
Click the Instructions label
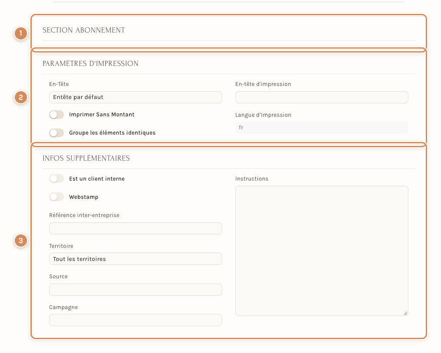252,178
